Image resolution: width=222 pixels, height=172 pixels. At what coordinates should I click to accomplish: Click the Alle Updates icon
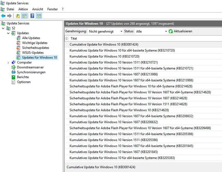coord(18,38)
